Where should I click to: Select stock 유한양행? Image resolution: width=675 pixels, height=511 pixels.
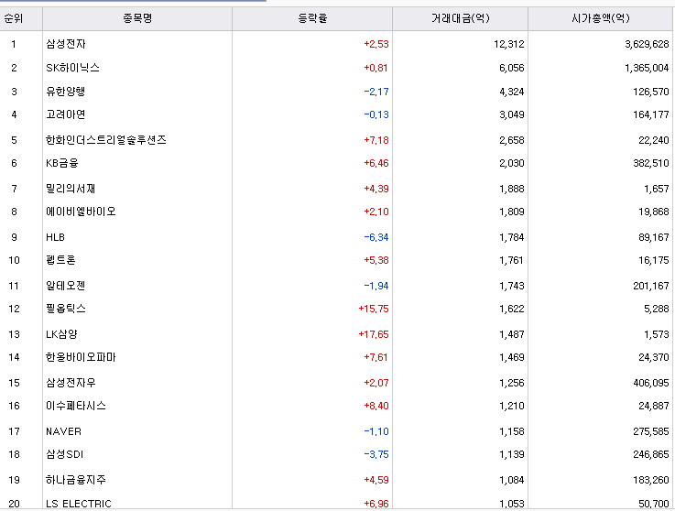pyautogui.click(x=66, y=92)
